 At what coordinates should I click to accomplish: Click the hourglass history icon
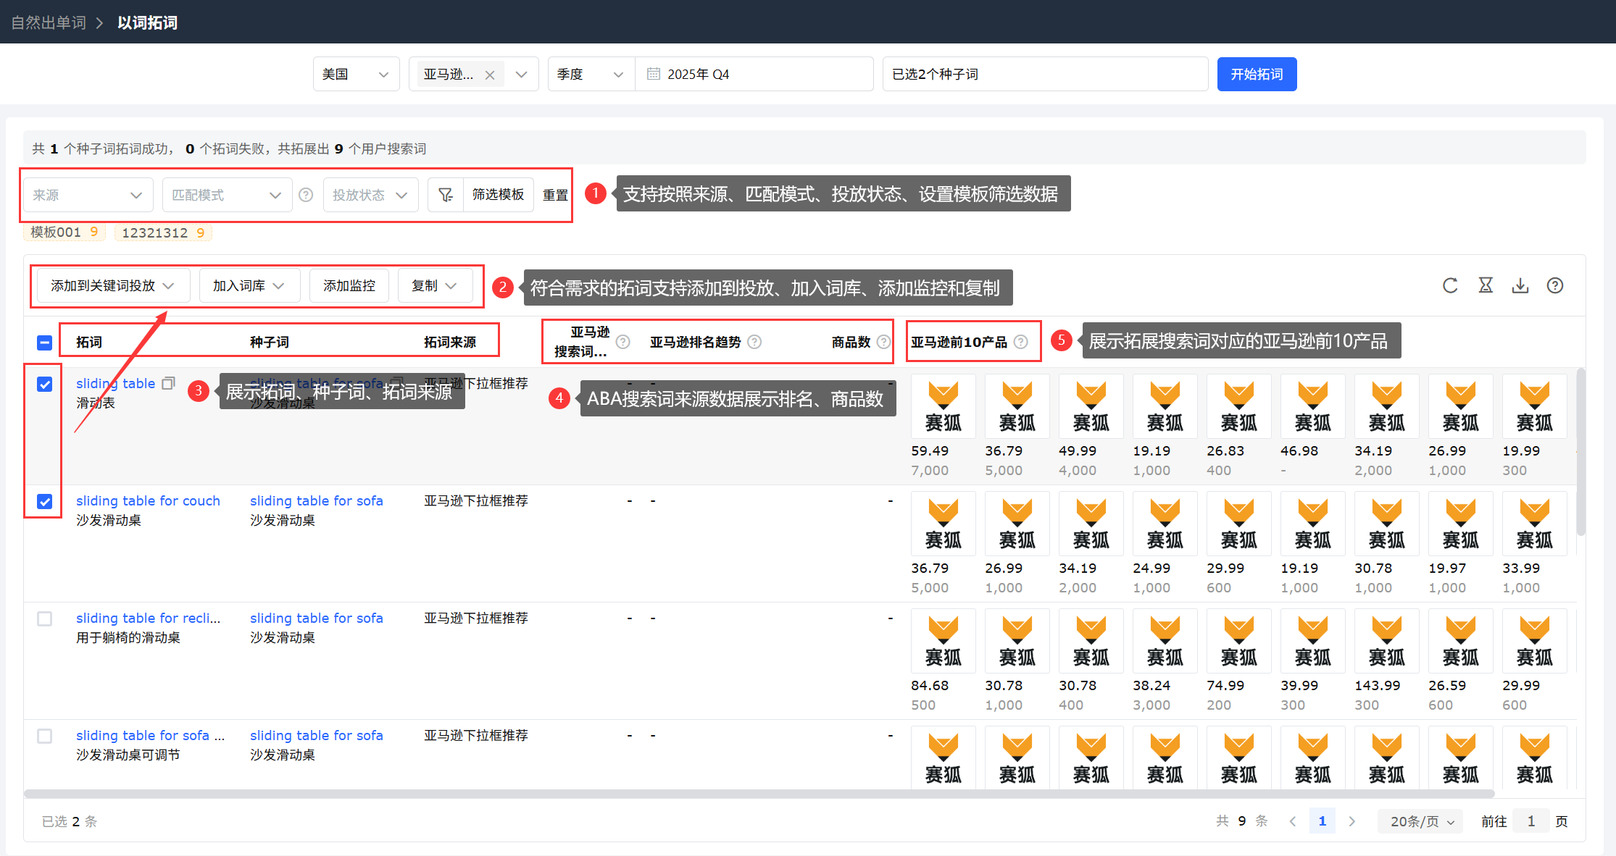(1485, 285)
